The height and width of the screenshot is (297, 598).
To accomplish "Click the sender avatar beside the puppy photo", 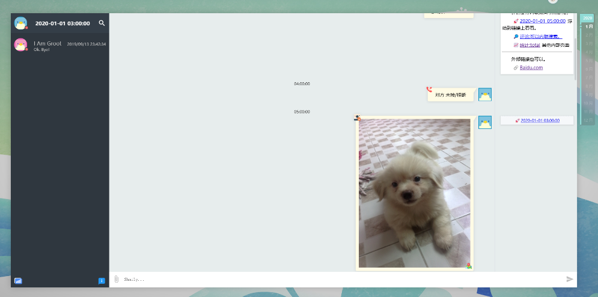I will [x=485, y=122].
